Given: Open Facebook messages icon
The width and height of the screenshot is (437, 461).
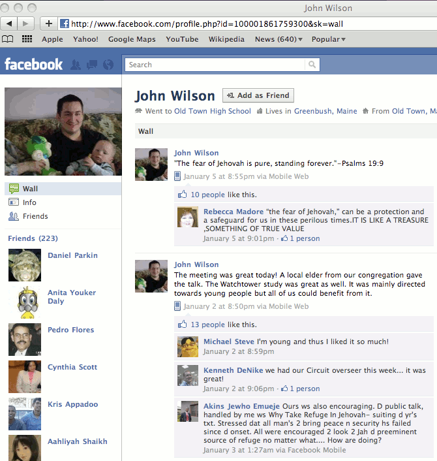Looking at the screenshot, I should (92, 65).
